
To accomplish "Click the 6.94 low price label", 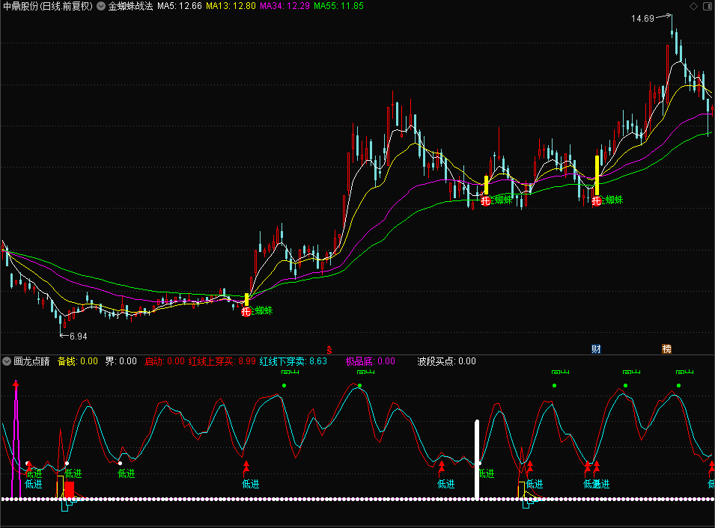I will pos(79,336).
